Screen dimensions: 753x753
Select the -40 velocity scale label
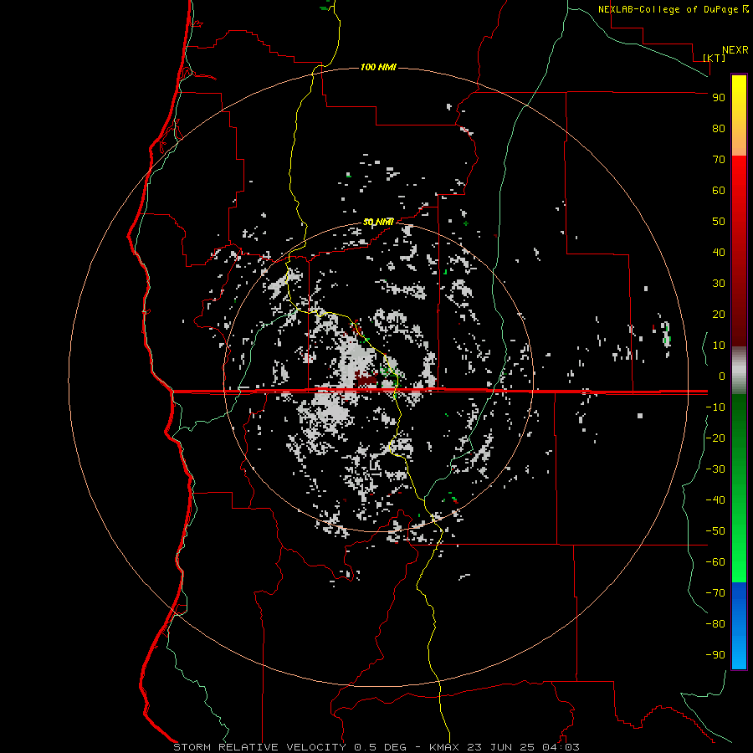(x=715, y=500)
